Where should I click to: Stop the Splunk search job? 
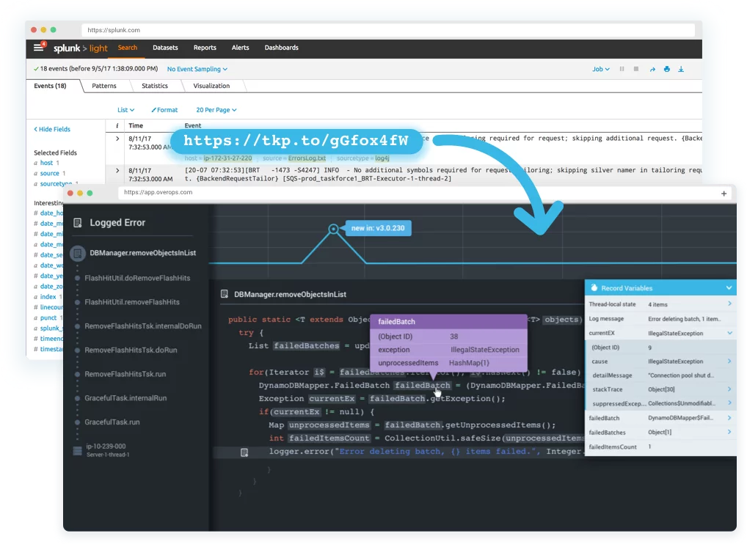click(x=636, y=69)
